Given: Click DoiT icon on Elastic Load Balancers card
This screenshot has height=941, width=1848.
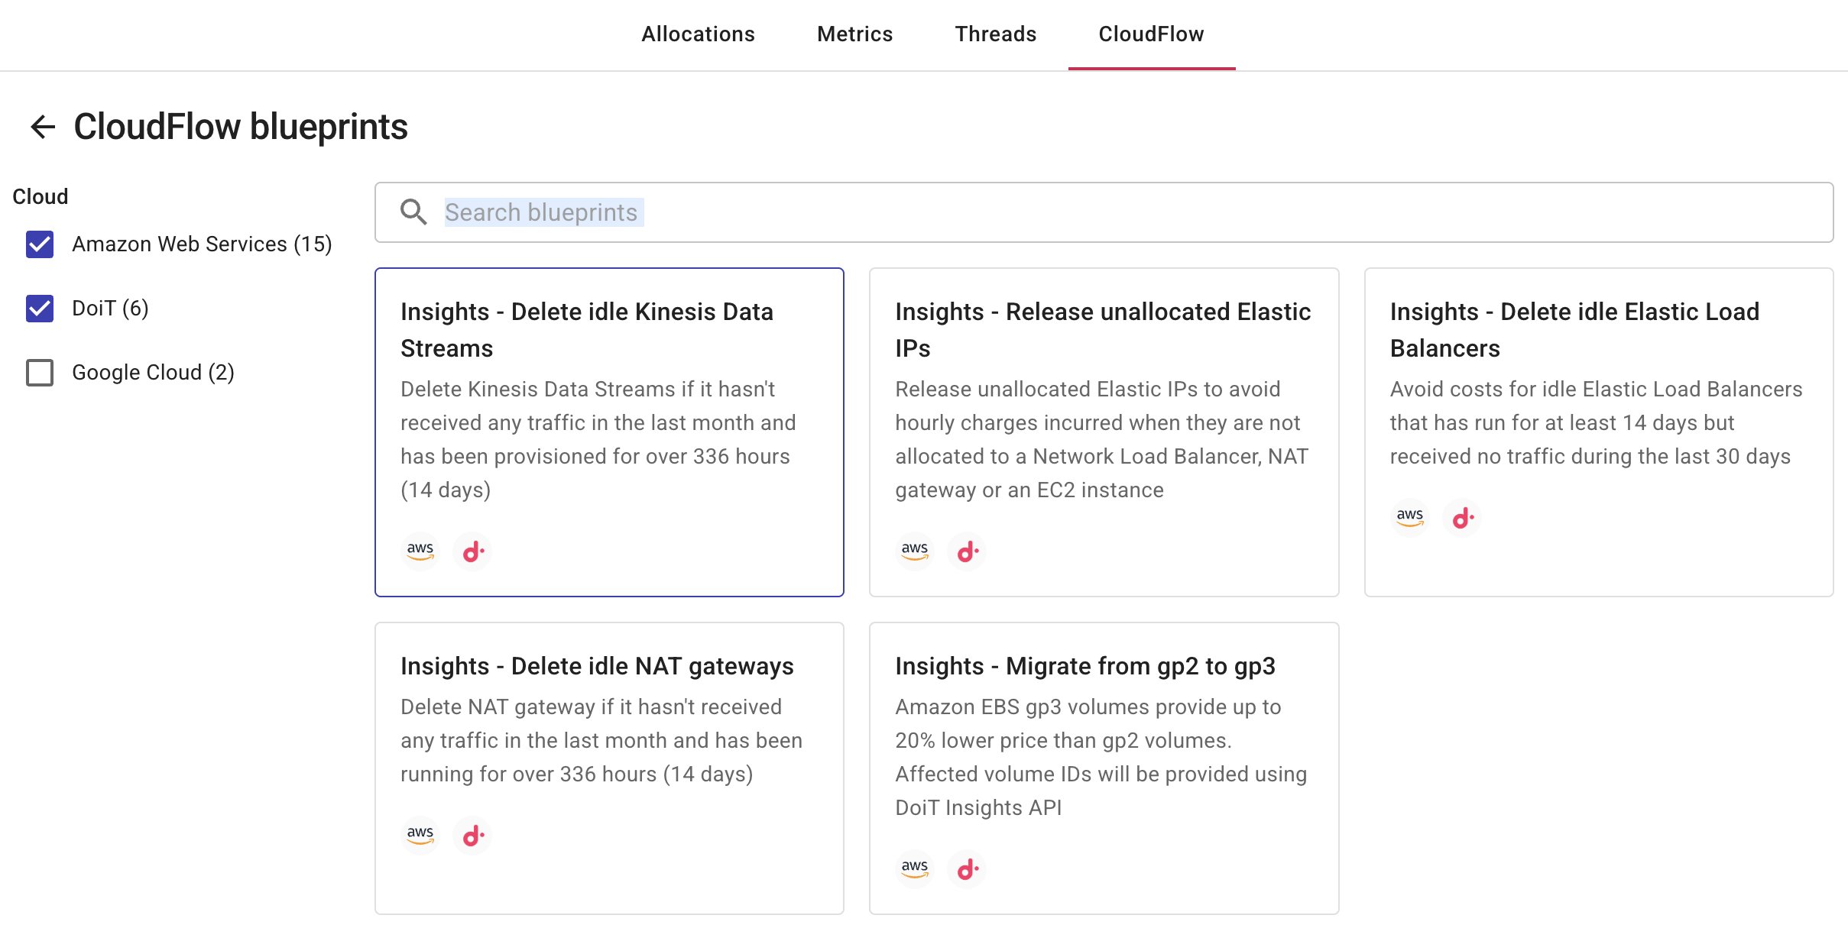Looking at the screenshot, I should [1461, 517].
